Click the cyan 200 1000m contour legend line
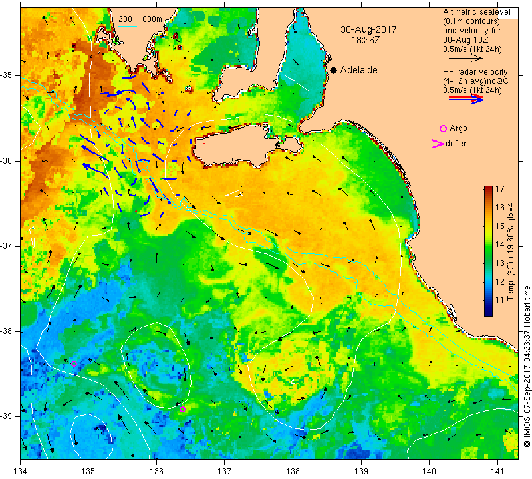Image resolution: width=532 pixels, height=479 pixels. [x=128, y=27]
